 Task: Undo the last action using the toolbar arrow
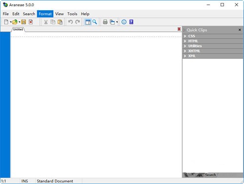70,22
